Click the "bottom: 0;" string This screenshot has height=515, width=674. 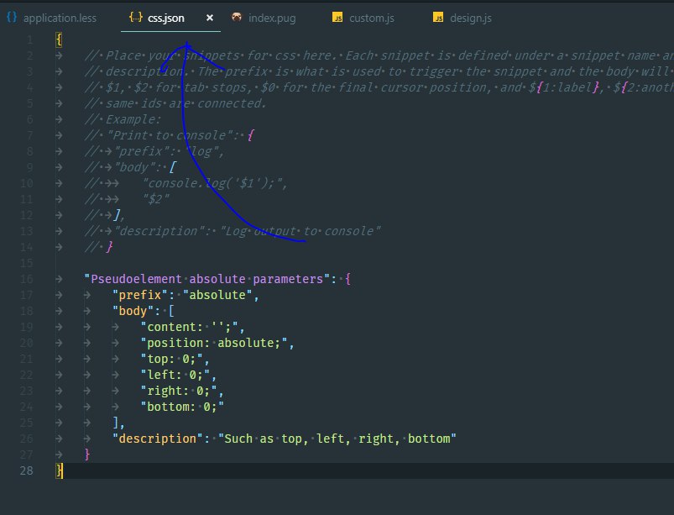coord(182,407)
